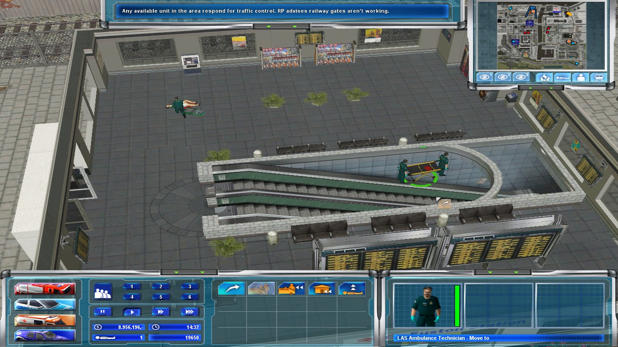Select squad group number 5

tap(161, 297)
